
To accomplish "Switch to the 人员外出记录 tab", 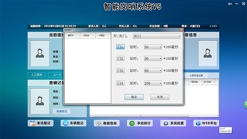I will pos(199,76).
